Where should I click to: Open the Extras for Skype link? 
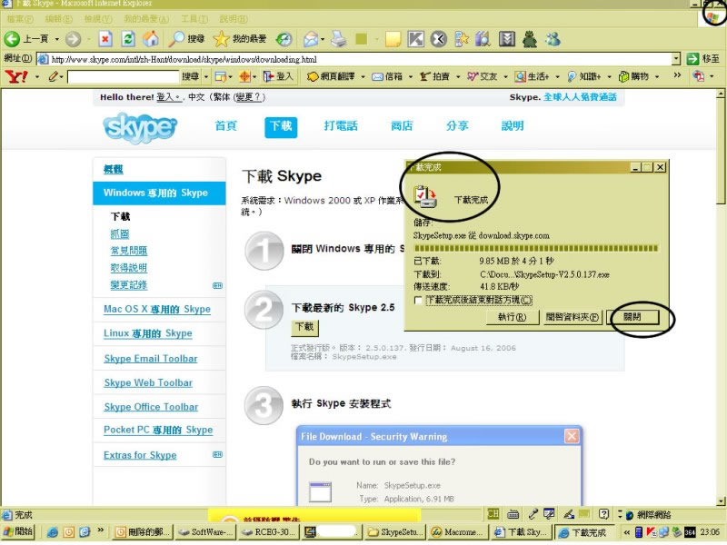[140, 455]
